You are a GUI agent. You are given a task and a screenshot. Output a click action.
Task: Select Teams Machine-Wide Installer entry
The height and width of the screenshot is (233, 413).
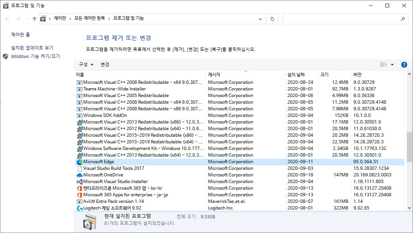115,89
